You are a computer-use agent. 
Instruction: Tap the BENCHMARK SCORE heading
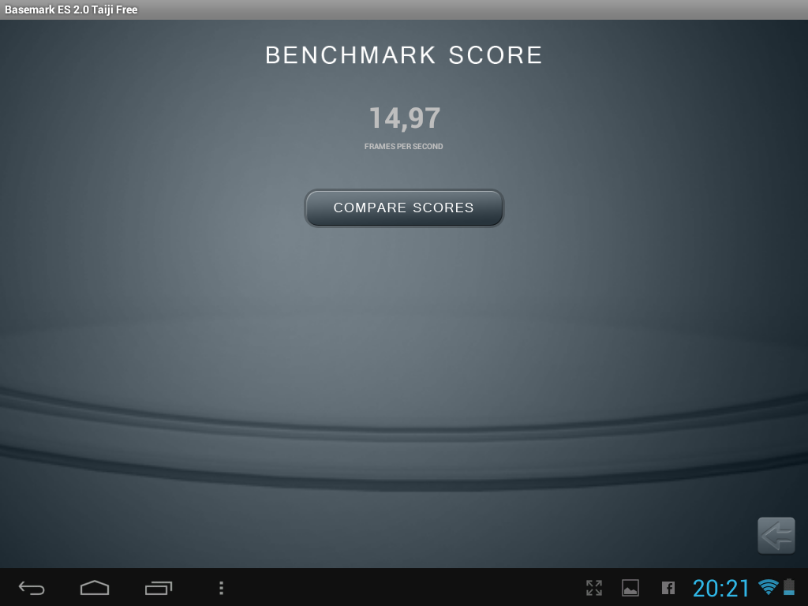click(404, 55)
